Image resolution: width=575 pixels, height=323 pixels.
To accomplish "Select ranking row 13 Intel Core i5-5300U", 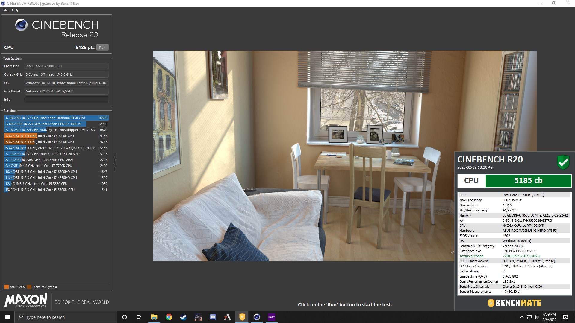I will click(x=56, y=190).
